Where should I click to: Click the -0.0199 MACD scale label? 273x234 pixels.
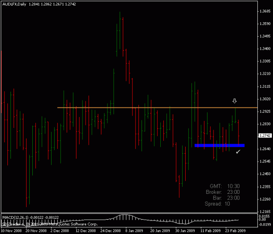[x=264, y=224]
